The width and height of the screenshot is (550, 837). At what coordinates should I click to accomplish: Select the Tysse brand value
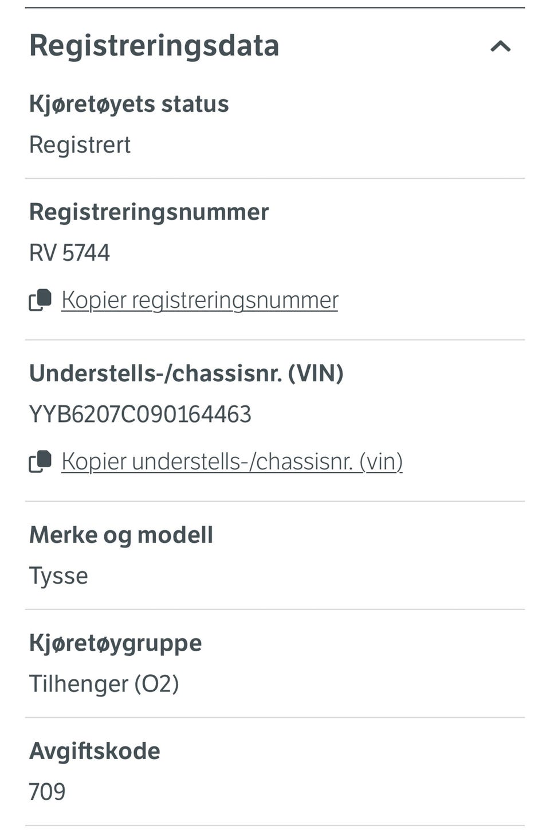tap(58, 576)
